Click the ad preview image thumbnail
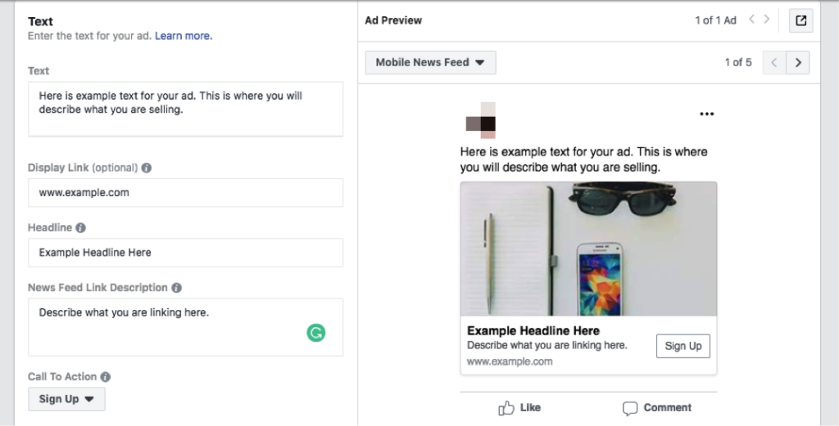 click(588, 249)
